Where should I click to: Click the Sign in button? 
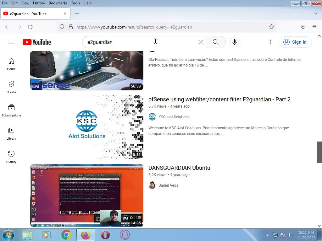click(x=296, y=42)
